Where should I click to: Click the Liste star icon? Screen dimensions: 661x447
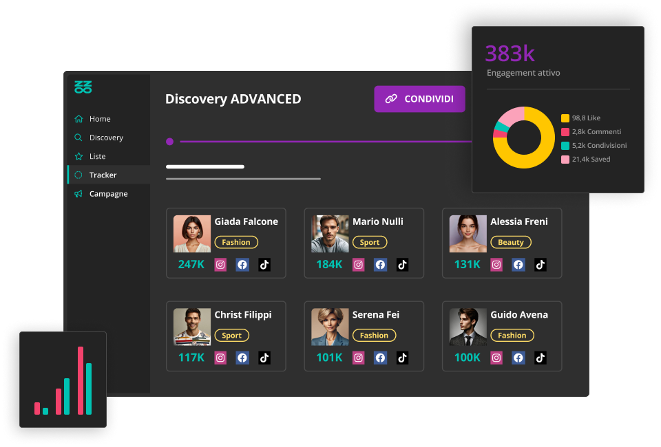click(78, 156)
